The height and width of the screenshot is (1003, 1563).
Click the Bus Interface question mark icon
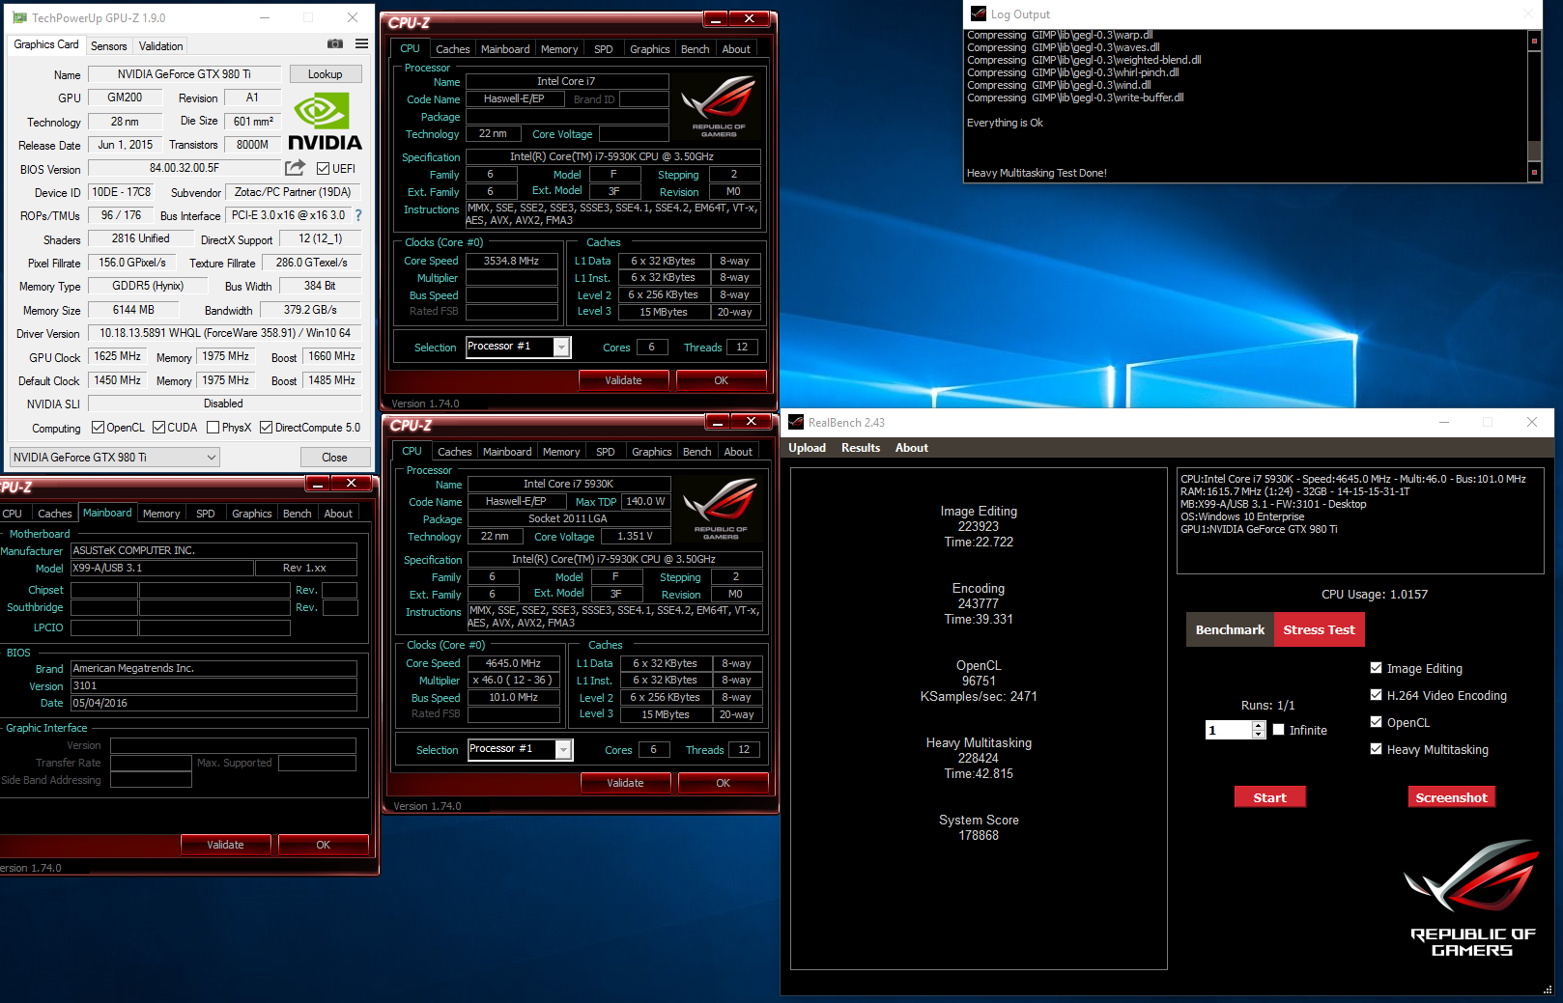click(x=358, y=215)
